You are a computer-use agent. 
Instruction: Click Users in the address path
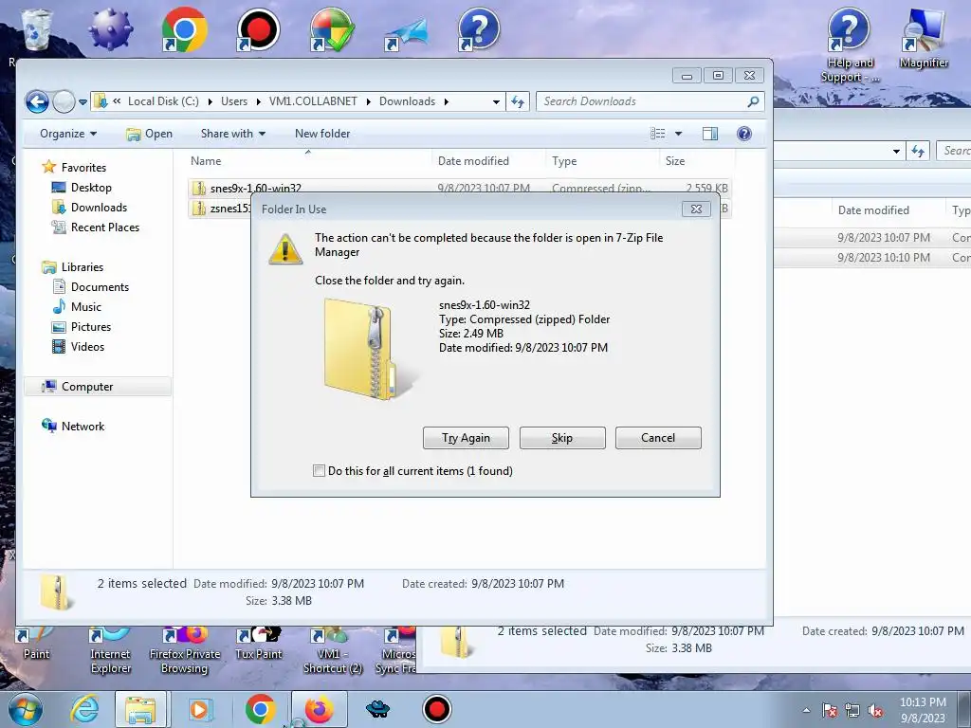pyautogui.click(x=234, y=101)
